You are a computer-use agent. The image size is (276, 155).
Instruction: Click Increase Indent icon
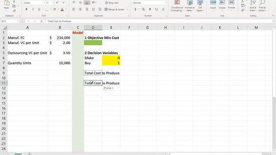point(100,9)
